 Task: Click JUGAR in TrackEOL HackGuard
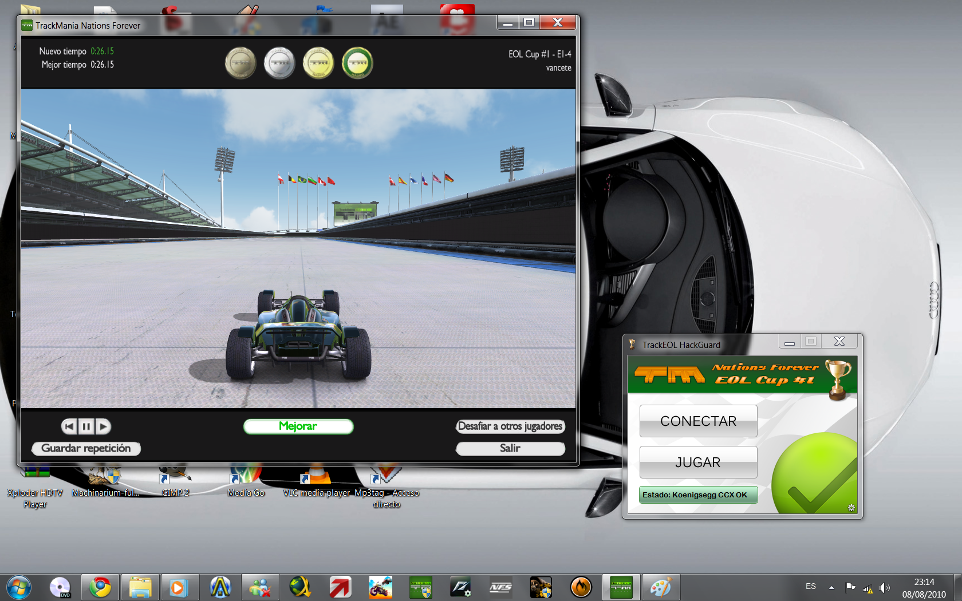[x=699, y=462]
